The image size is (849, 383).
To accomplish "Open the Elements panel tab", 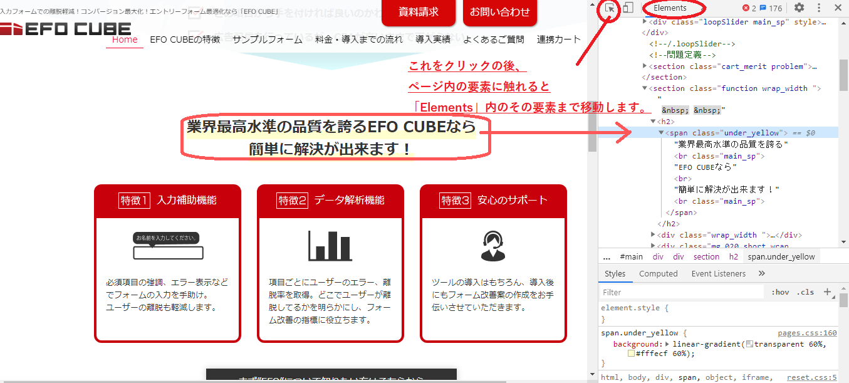I will pyautogui.click(x=670, y=8).
